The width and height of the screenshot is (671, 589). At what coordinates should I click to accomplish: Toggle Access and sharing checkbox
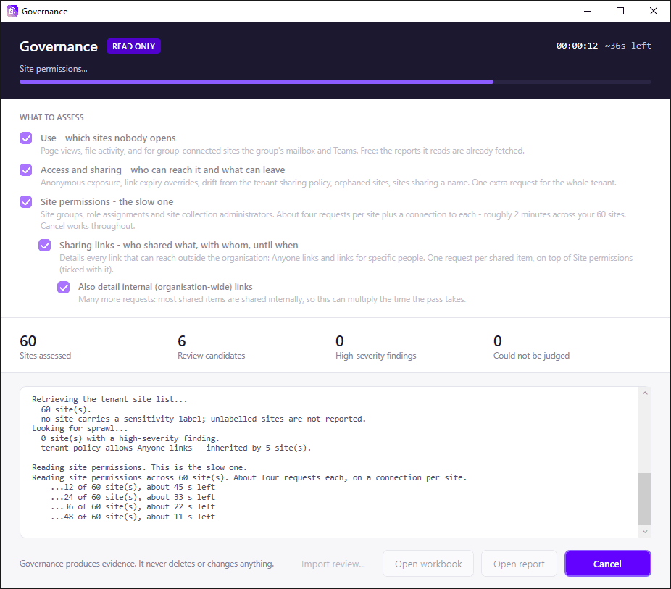[25, 170]
